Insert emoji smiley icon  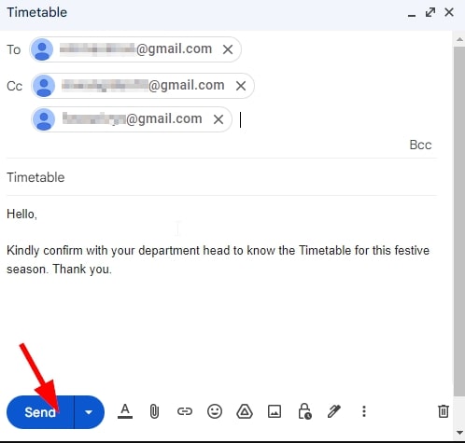pos(215,411)
